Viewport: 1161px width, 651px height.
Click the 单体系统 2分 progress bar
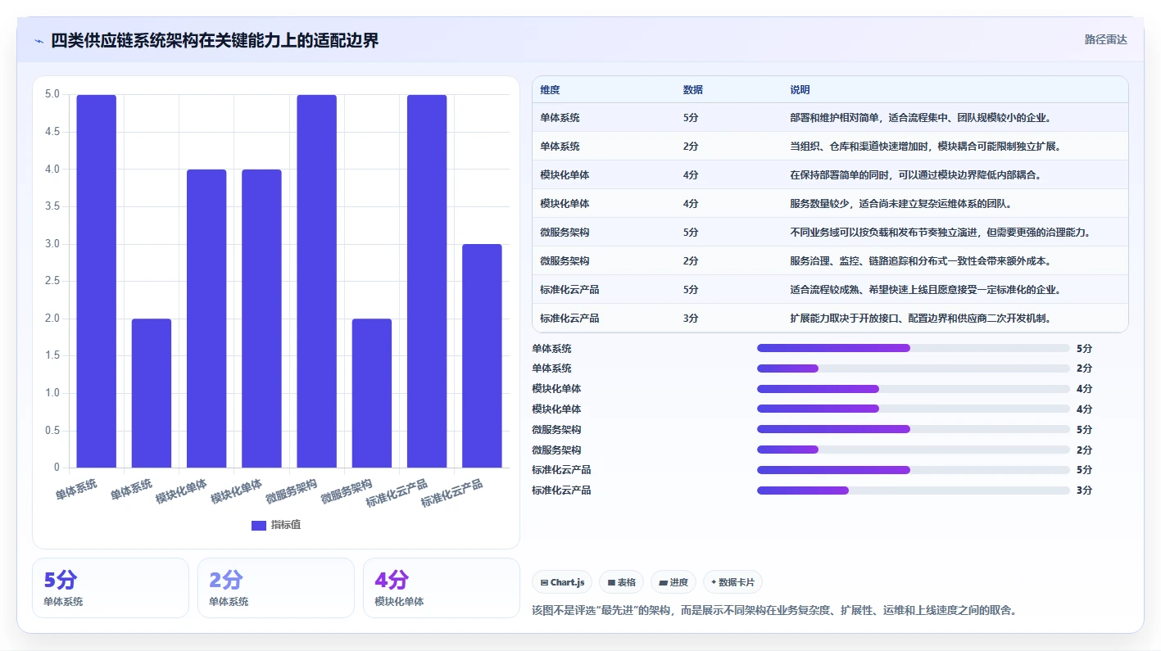pos(914,368)
